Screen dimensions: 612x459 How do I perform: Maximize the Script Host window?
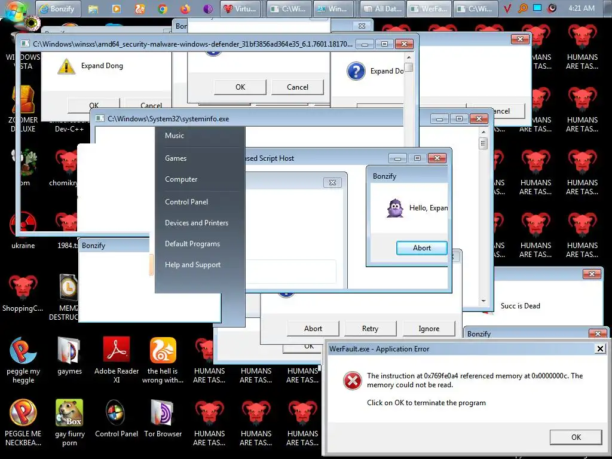tap(417, 158)
